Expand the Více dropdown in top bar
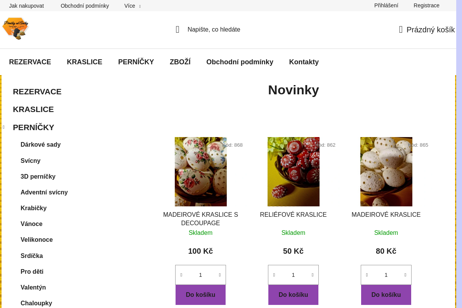The width and height of the screenshot is (462, 308). (x=132, y=6)
